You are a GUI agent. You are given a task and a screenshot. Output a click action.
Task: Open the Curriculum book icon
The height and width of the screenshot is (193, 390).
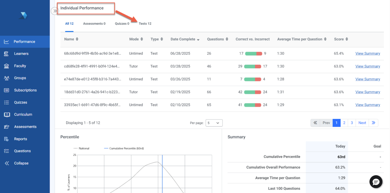pyautogui.click(x=6, y=115)
